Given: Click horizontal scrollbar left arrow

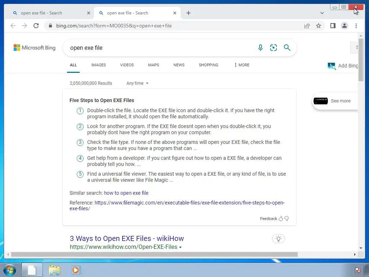Looking at the screenshot, I should click(x=8, y=254).
